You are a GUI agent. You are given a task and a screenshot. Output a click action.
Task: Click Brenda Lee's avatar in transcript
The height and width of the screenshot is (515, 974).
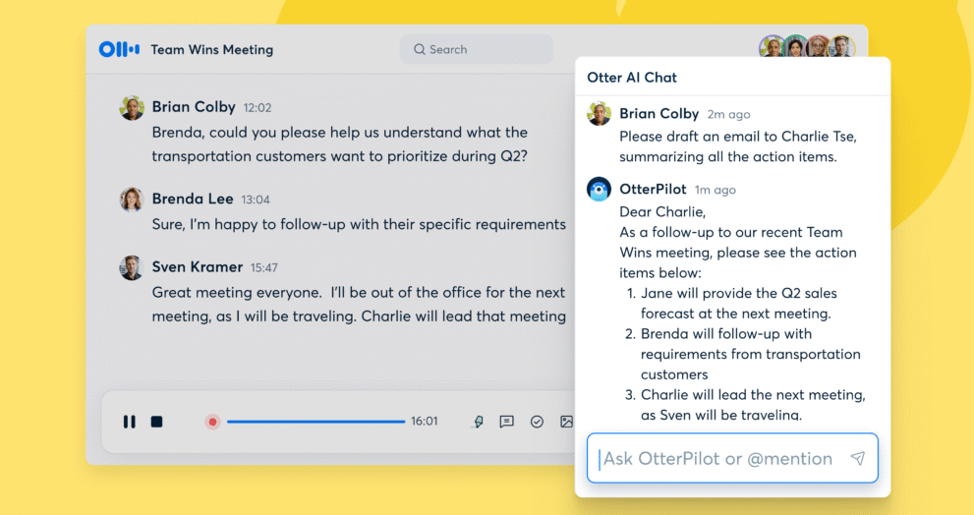point(132,200)
